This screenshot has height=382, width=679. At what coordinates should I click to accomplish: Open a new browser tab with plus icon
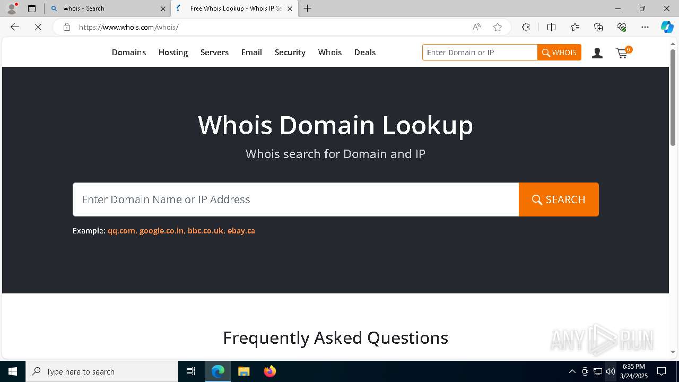click(308, 8)
